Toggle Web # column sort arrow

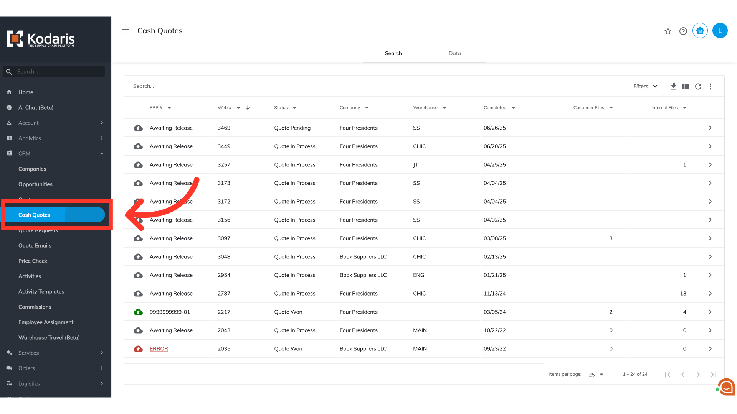pyautogui.click(x=248, y=108)
